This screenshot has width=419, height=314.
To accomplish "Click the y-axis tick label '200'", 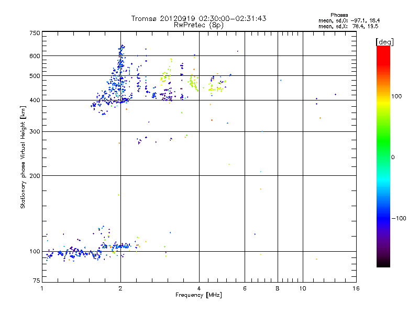I will tap(35, 176).
